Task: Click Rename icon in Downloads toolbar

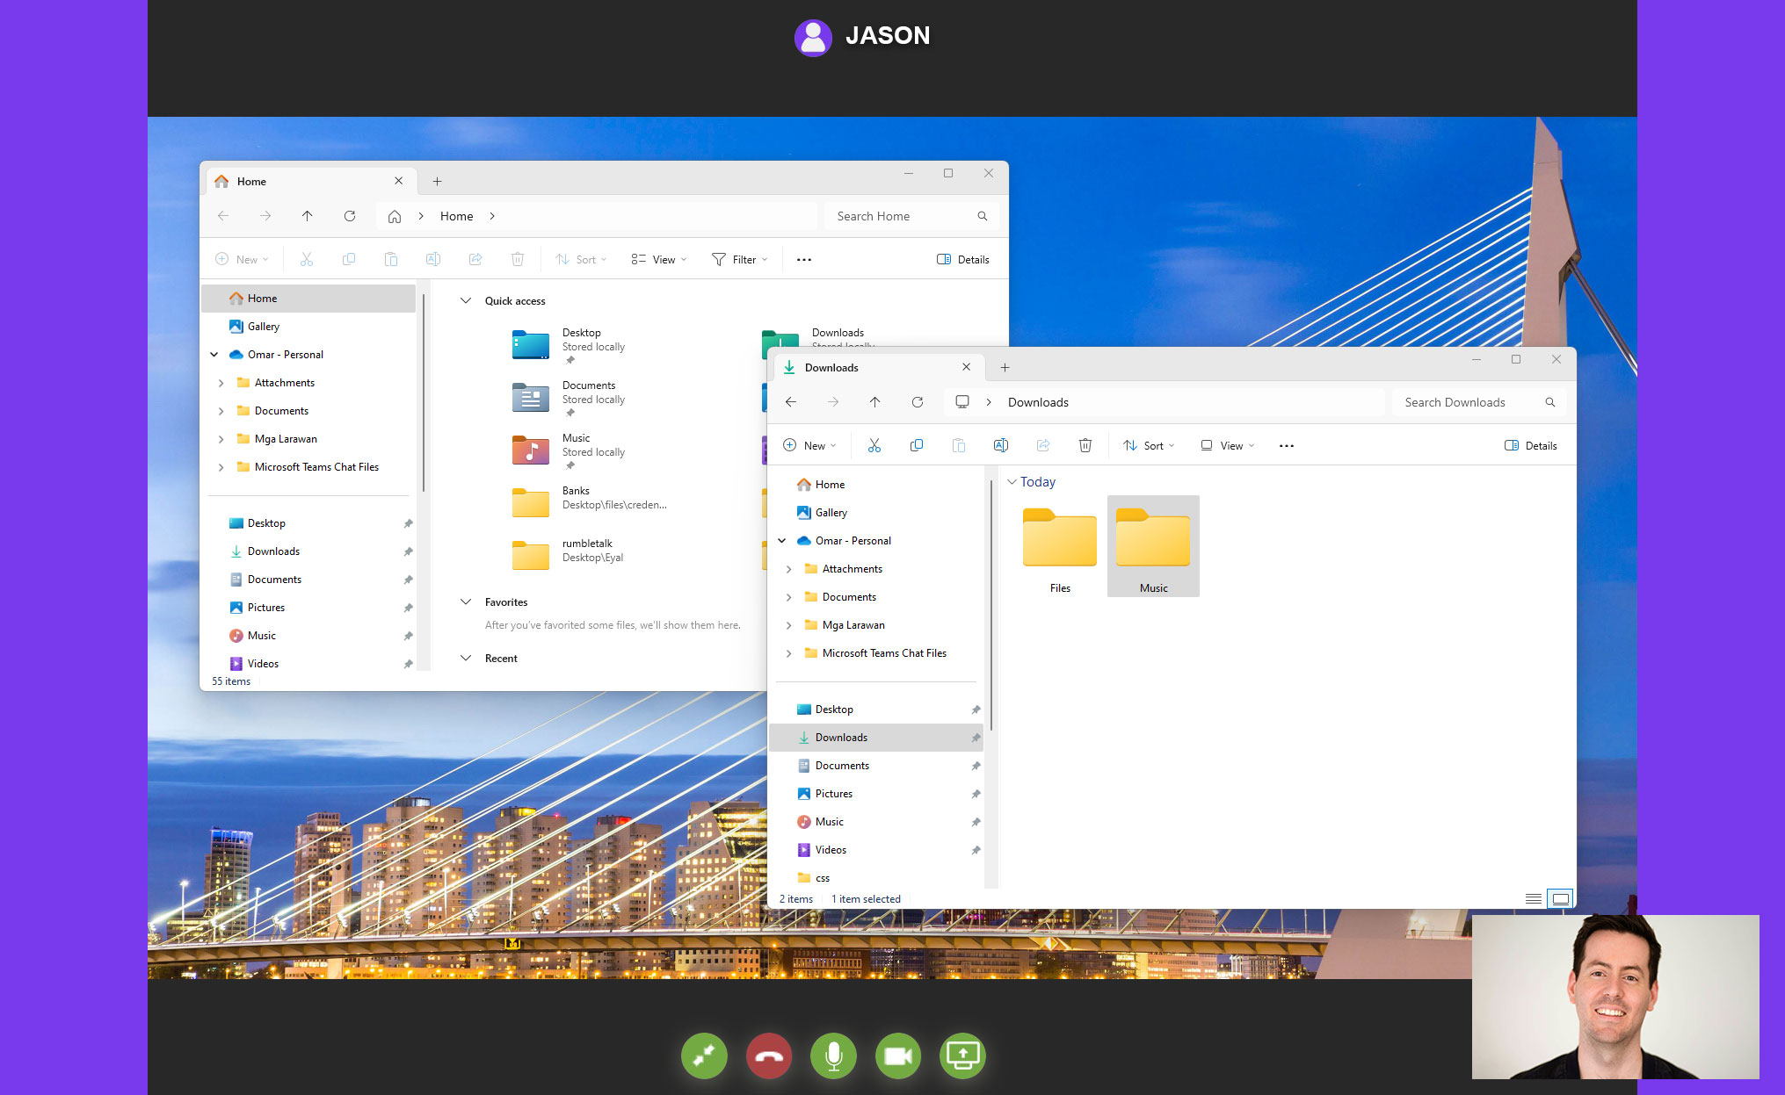Action: pos(1000,446)
